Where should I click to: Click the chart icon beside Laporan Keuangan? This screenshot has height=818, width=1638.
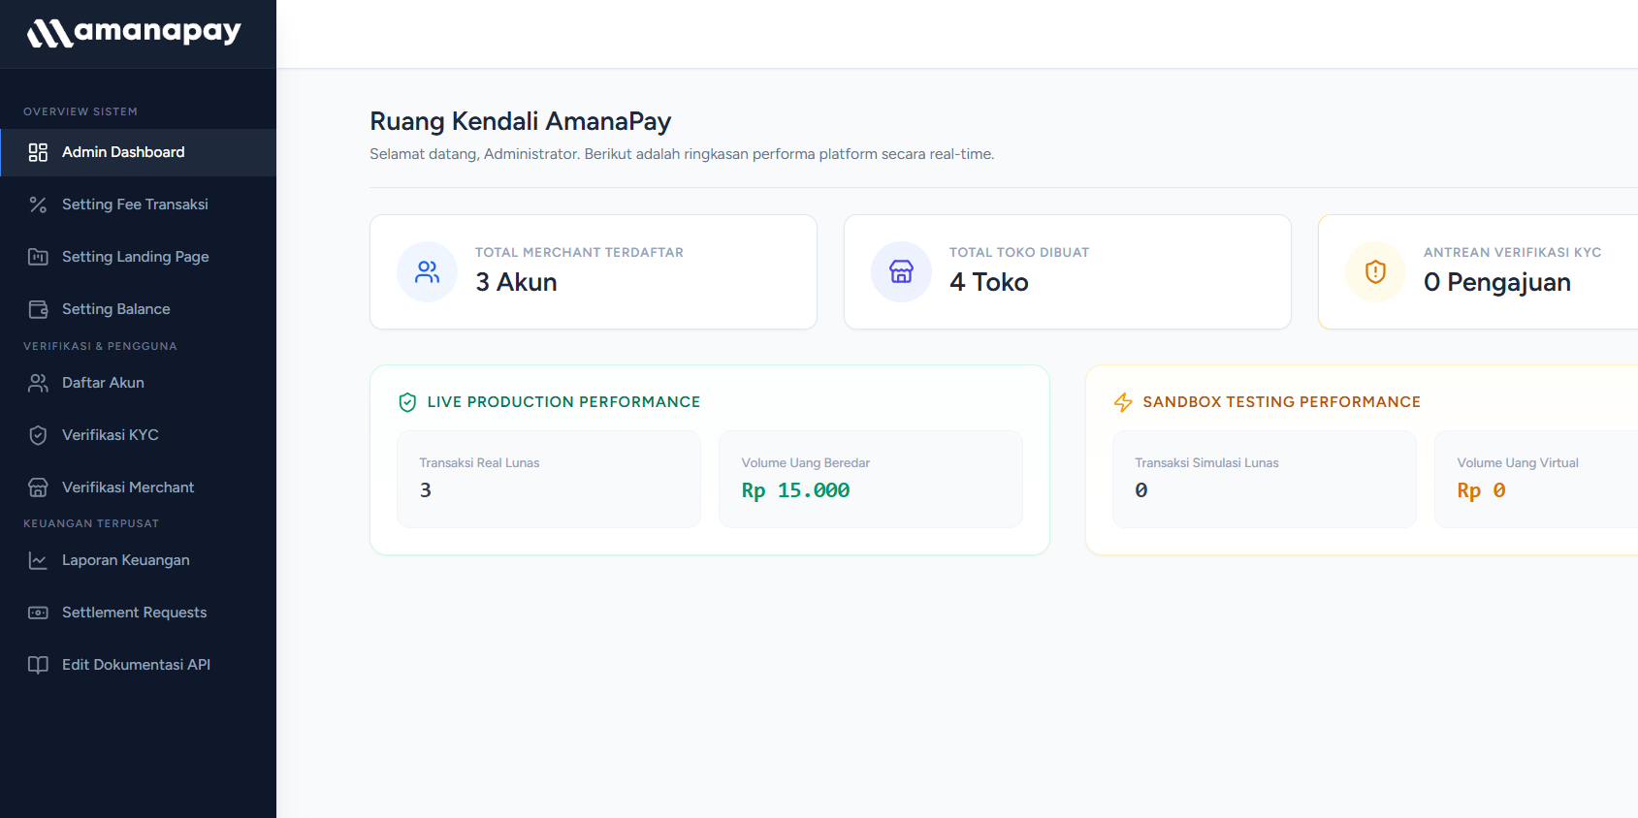click(x=38, y=560)
